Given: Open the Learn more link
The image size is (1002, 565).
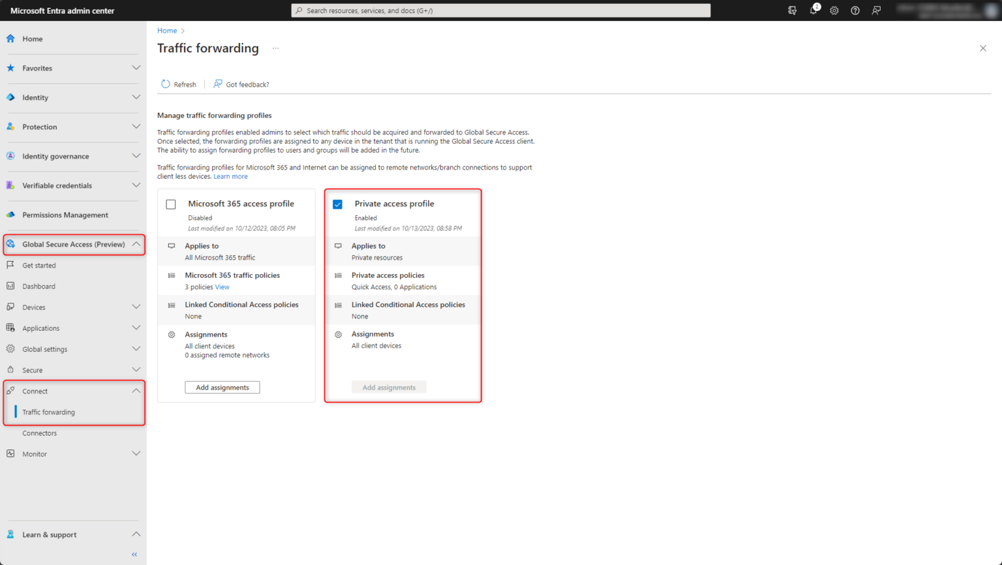Looking at the screenshot, I should click(x=230, y=176).
